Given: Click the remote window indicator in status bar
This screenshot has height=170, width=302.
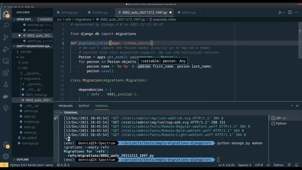Looking at the screenshot, I should coord(4,165).
